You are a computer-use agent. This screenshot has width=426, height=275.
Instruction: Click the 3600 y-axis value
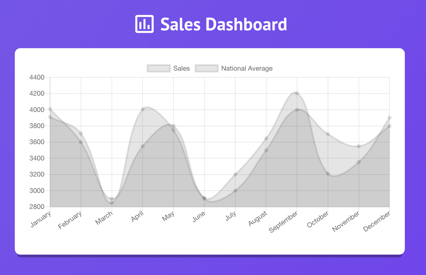37,142
